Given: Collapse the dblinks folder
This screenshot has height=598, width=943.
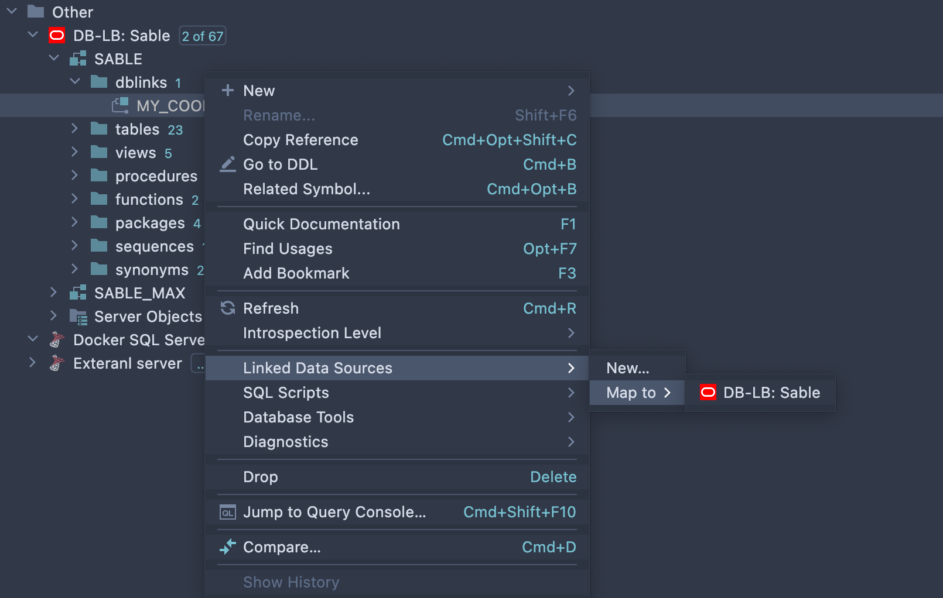Looking at the screenshot, I should (74, 82).
